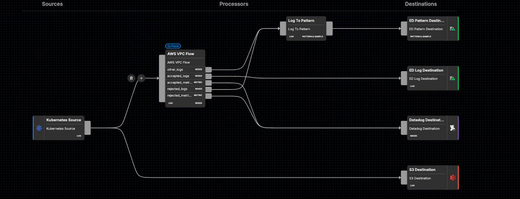Click the Processors column header
The width and height of the screenshot is (520, 199).
[234, 4]
